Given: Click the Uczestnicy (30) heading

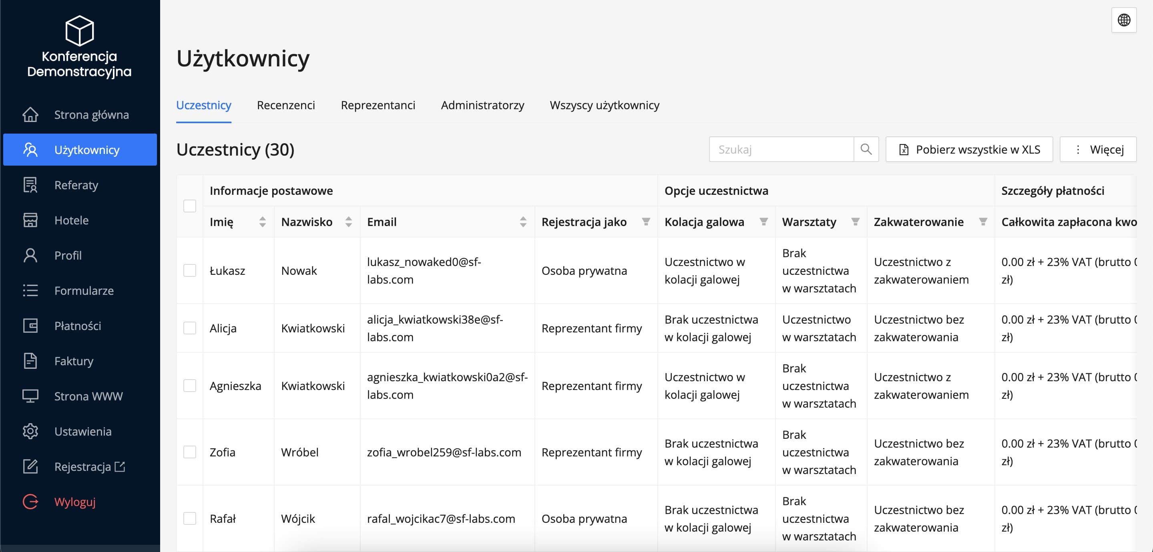Looking at the screenshot, I should (235, 150).
